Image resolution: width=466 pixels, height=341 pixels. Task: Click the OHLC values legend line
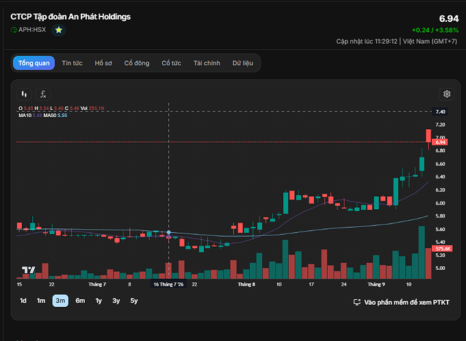[x=62, y=109]
